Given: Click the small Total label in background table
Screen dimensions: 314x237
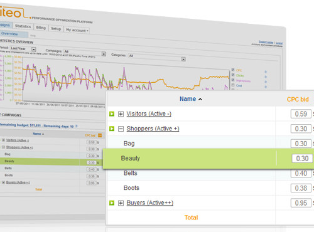Looking at the screenshot, I should [x=38, y=189].
